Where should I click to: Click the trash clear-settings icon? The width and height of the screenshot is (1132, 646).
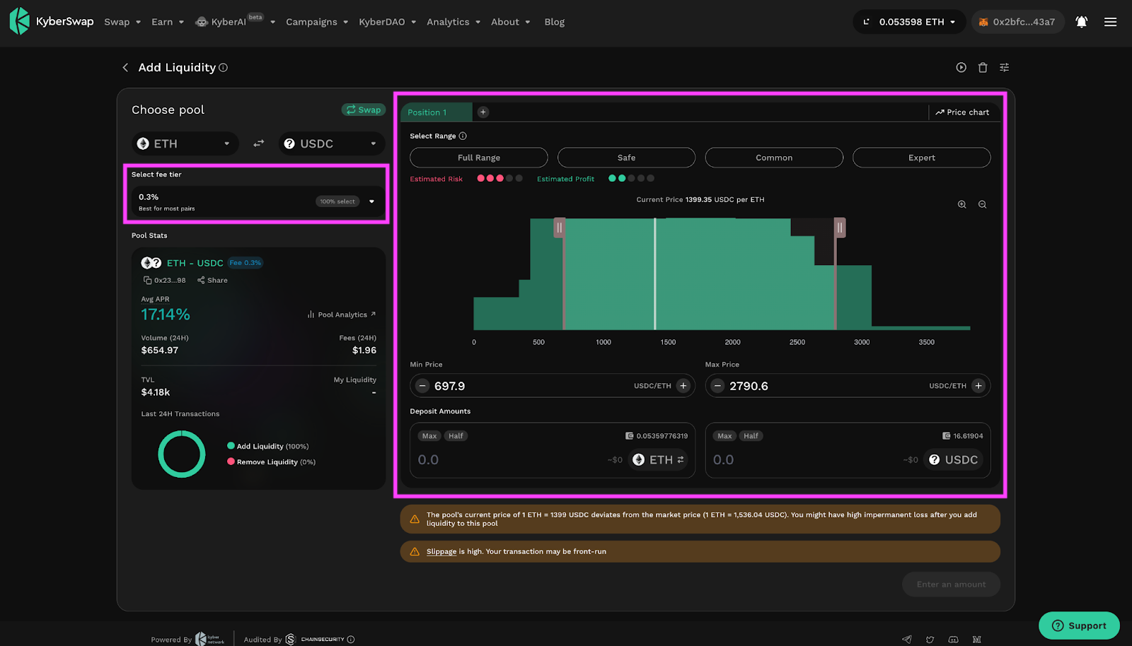[x=983, y=67]
